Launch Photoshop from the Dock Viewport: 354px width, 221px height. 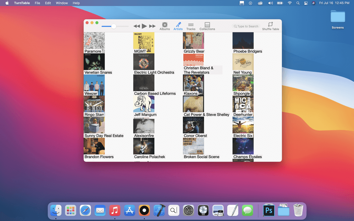269,211
